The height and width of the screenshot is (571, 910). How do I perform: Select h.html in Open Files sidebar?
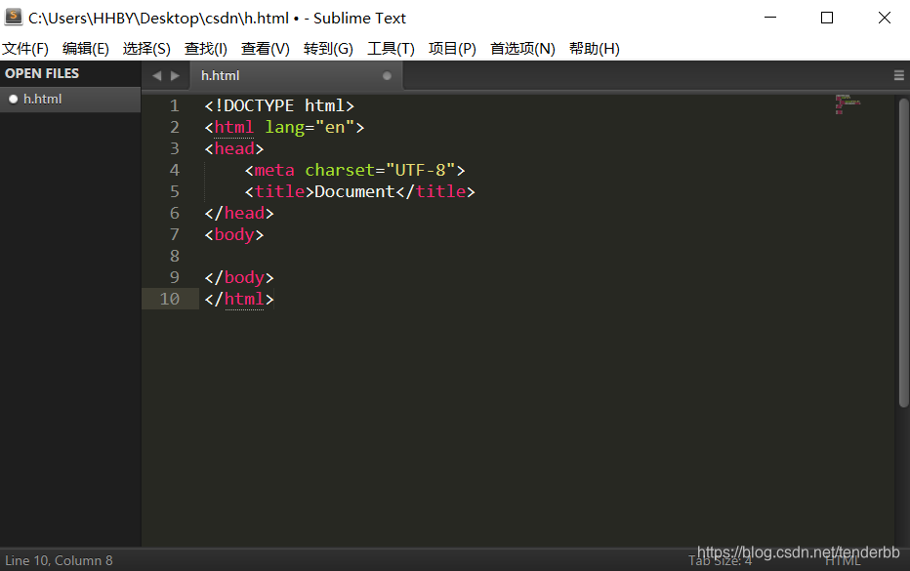click(70, 100)
